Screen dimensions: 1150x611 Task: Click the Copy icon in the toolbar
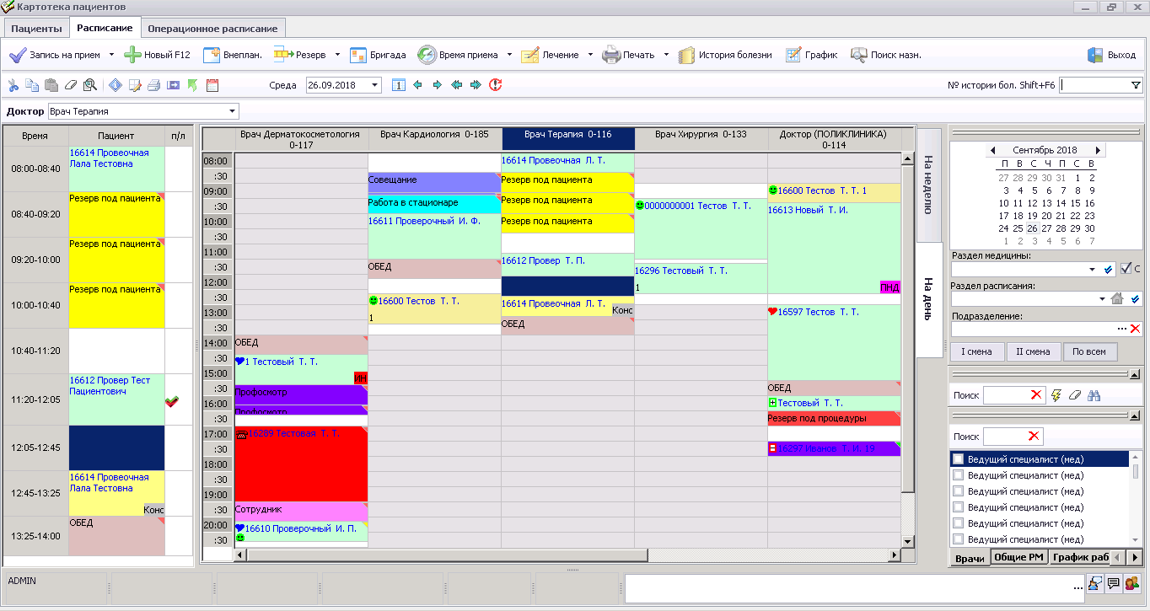(x=32, y=85)
